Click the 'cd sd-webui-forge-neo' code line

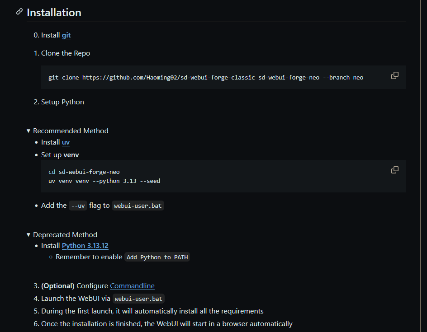pyautogui.click(x=84, y=172)
